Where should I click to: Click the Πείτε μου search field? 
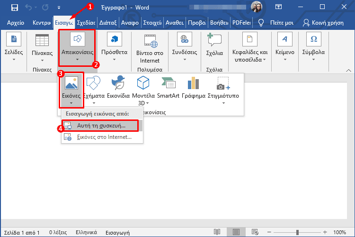coord(282,23)
